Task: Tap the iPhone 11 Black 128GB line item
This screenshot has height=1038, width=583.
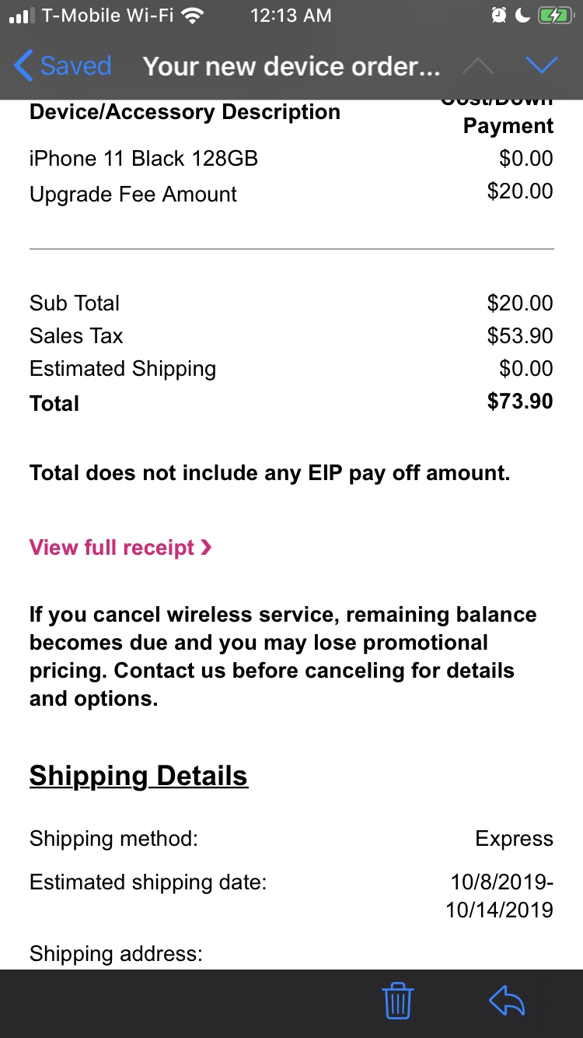Action: click(x=144, y=159)
